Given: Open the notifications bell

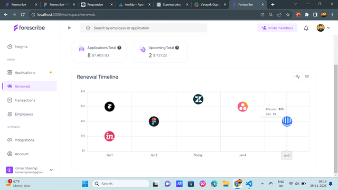Looking at the screenshot, I should [306, 28].
